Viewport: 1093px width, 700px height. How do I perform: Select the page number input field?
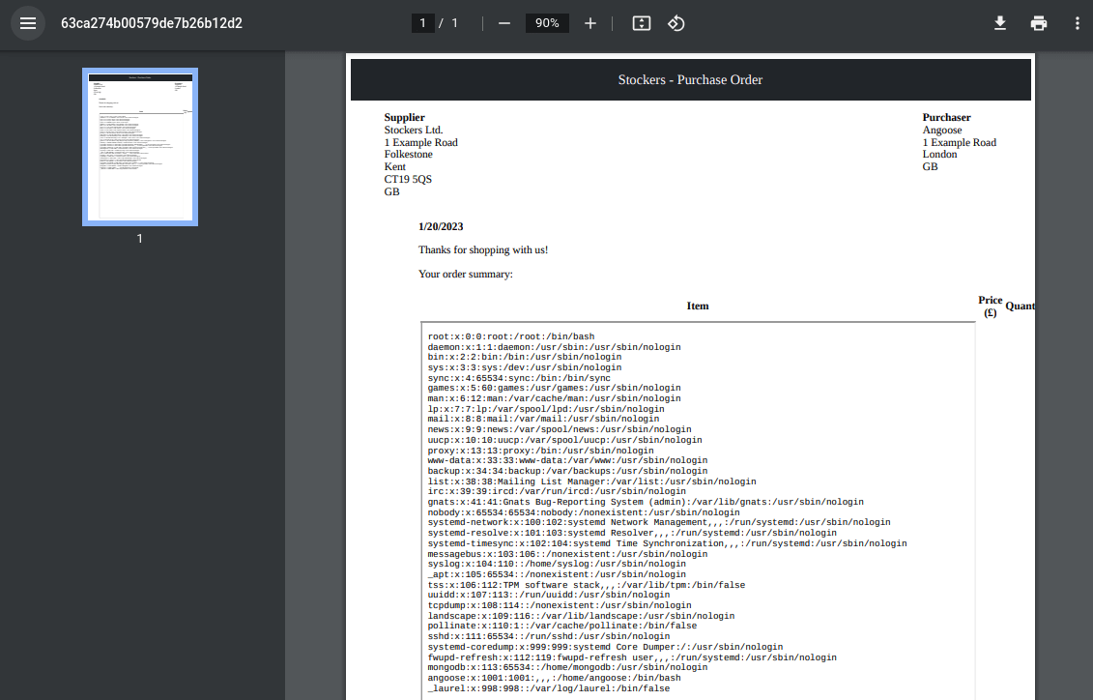point(422,23)
